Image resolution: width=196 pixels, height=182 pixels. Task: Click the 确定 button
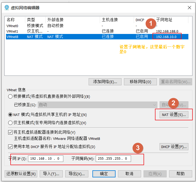pos(104,174)
